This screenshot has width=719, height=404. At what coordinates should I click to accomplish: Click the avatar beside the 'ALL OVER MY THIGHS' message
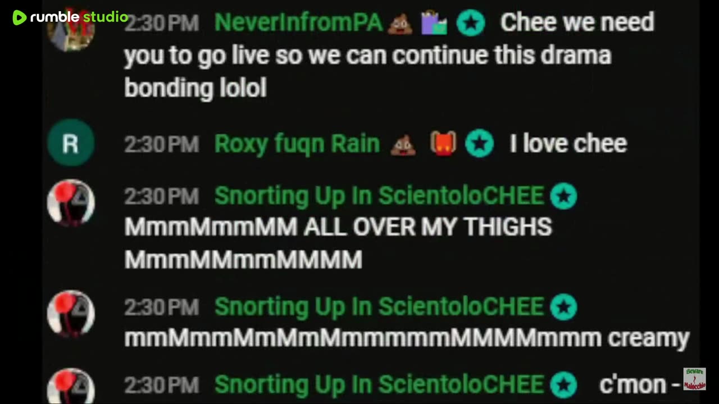coord(71,203)
